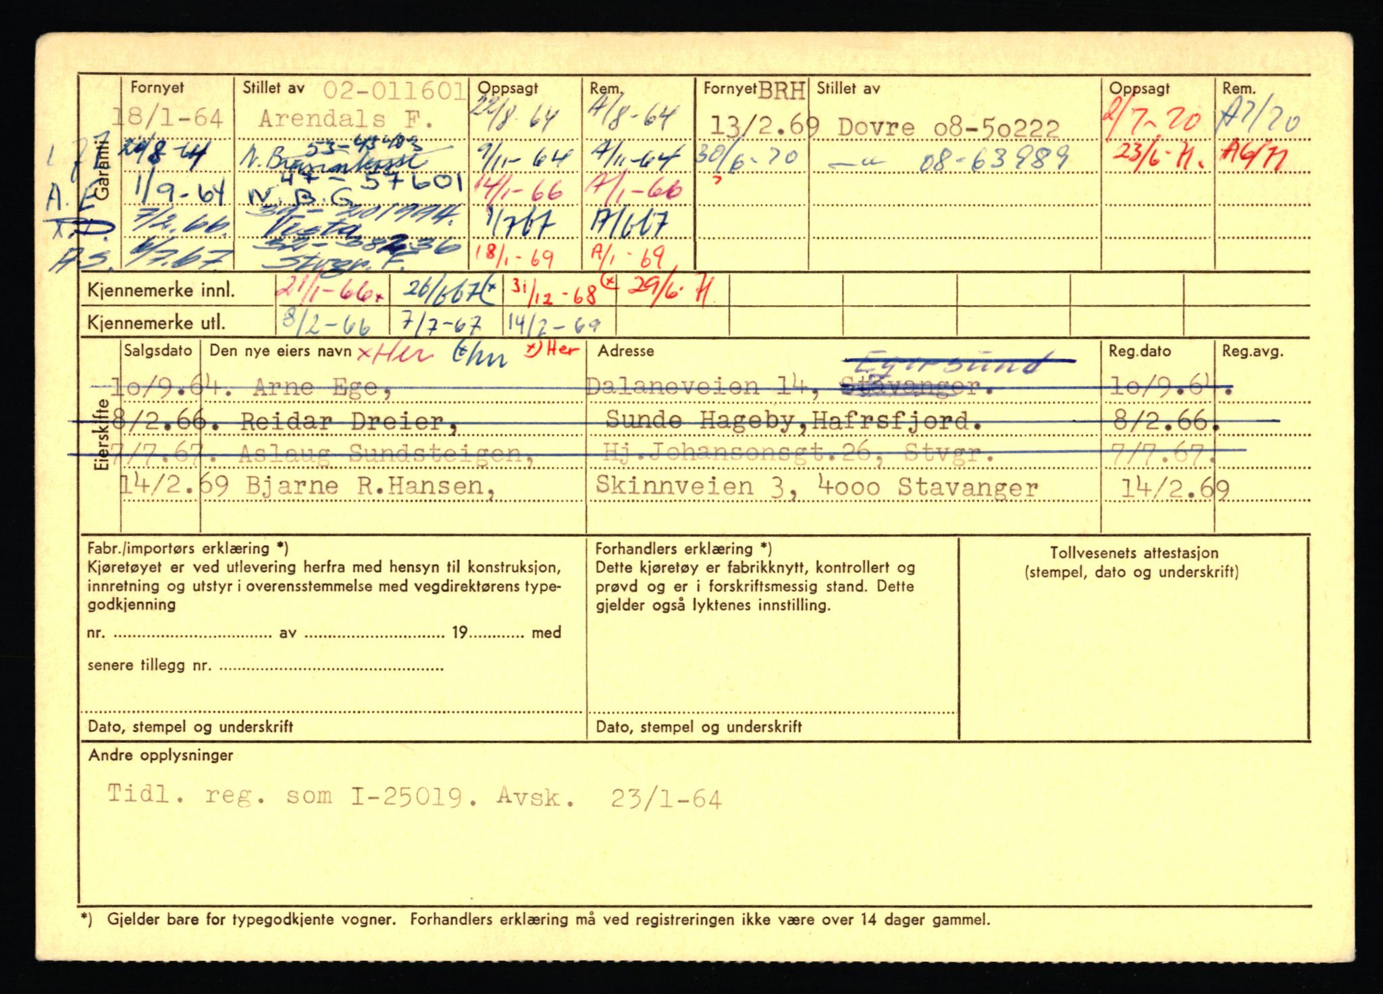The height and width of the screenshot is (994, 1383).
Task: Click the 'Kjennemerke utl.' label
Action: 156,323
